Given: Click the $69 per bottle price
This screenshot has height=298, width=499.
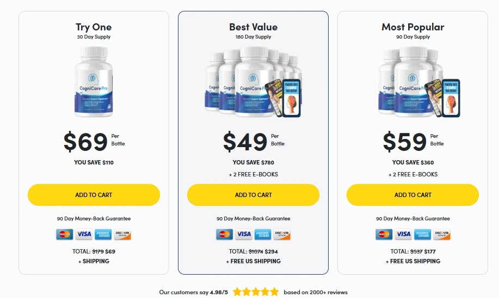Looking at the screenshot, I should click(86, 141).
